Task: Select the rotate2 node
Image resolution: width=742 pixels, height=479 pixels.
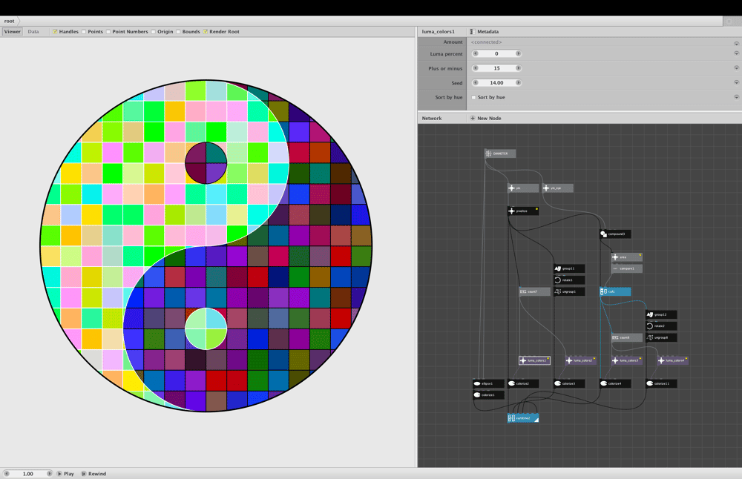Action: tap(661, 326)
